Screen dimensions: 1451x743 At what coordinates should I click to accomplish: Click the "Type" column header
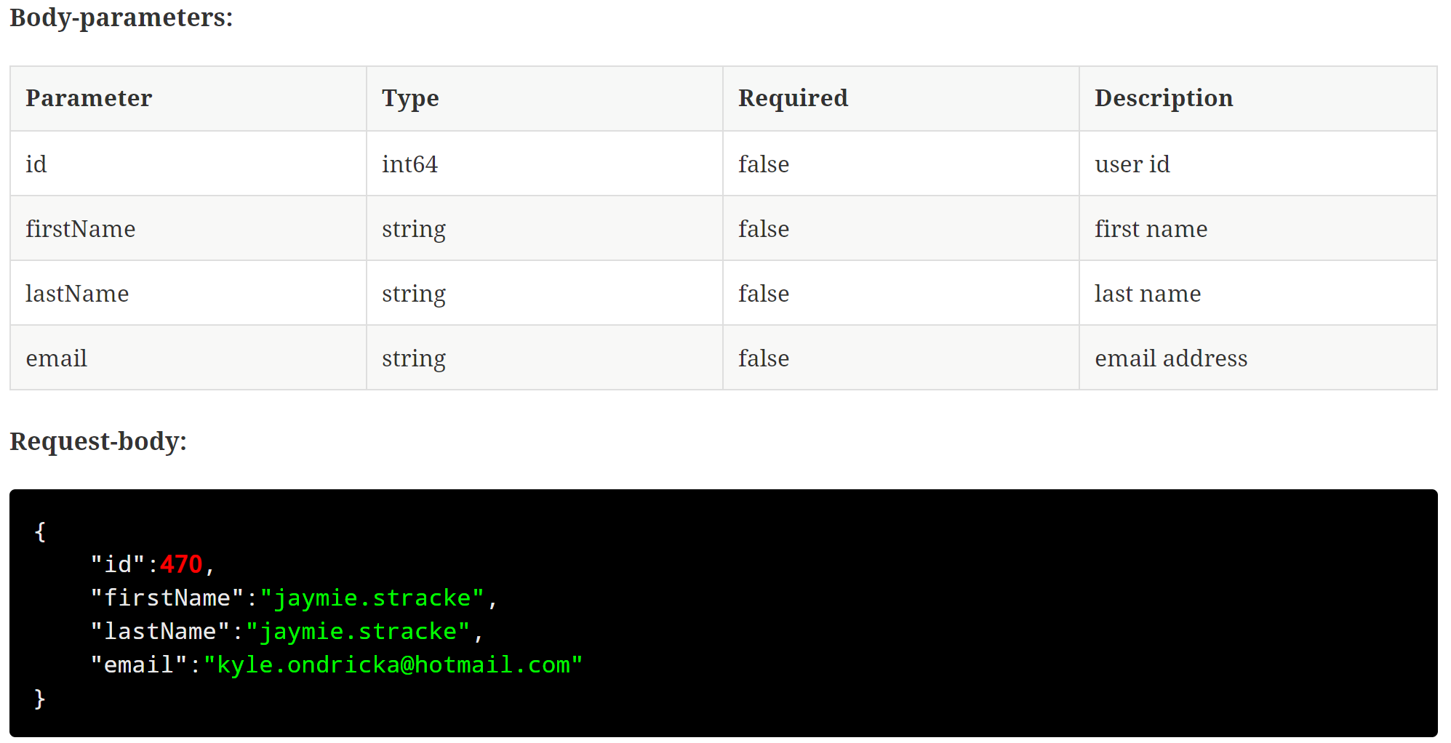click(x=410, y=98)
